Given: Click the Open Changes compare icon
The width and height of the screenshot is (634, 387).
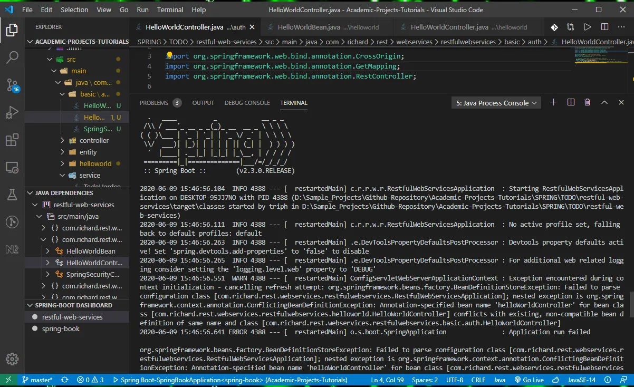Looking at the screenshot, I should coord(571,27).
